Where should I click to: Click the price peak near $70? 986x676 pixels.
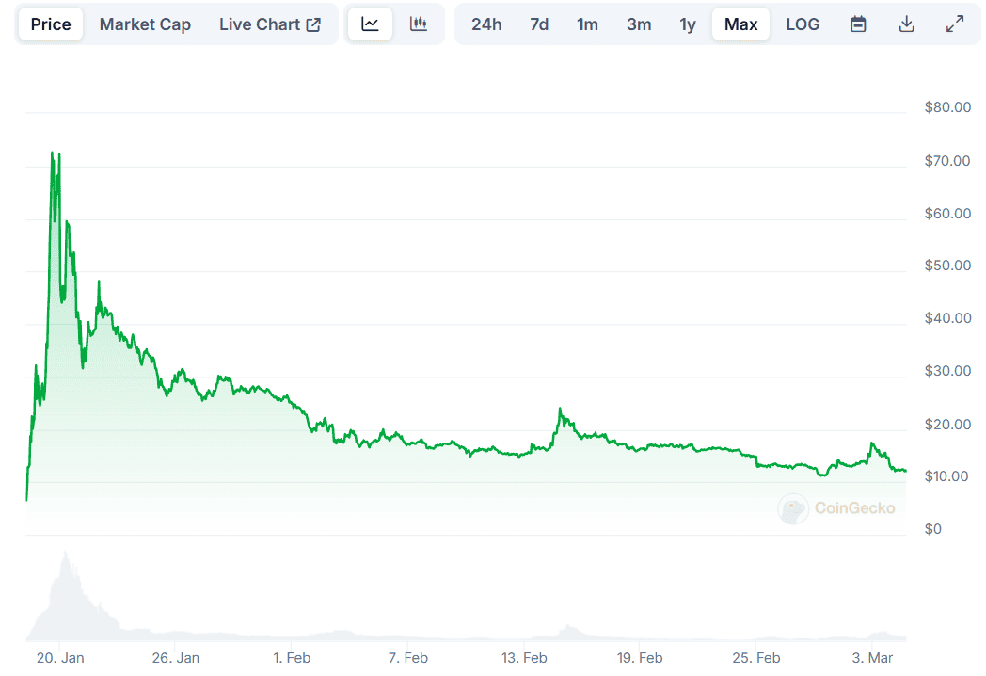click(x=53, y=153)
